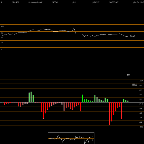This screenshot has height=144, width=144.
Task: Click the MR axis label 80
Action: (x=141, y=86)
